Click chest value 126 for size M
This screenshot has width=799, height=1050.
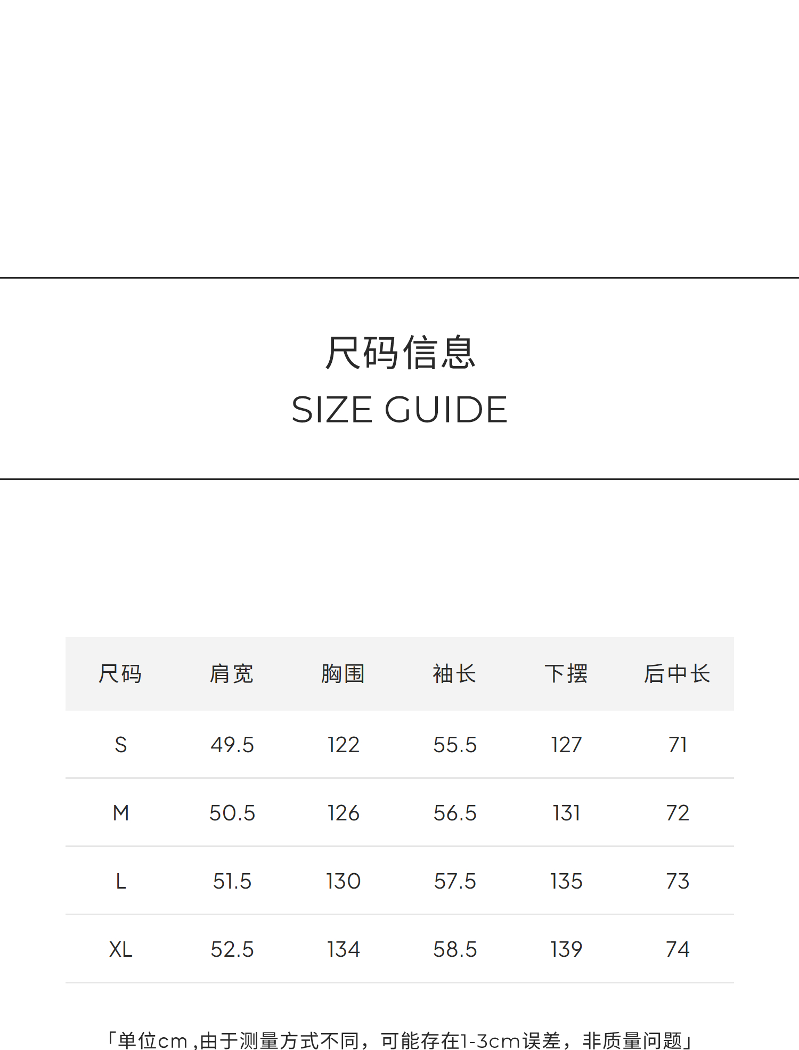(344, 813)
